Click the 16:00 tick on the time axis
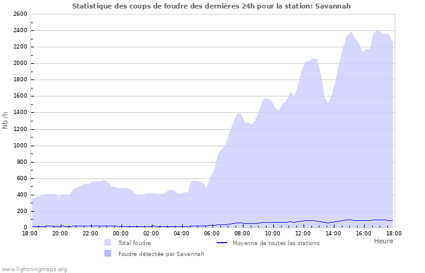This screenshot has width=425, height=273. click(x=364, y=233)
